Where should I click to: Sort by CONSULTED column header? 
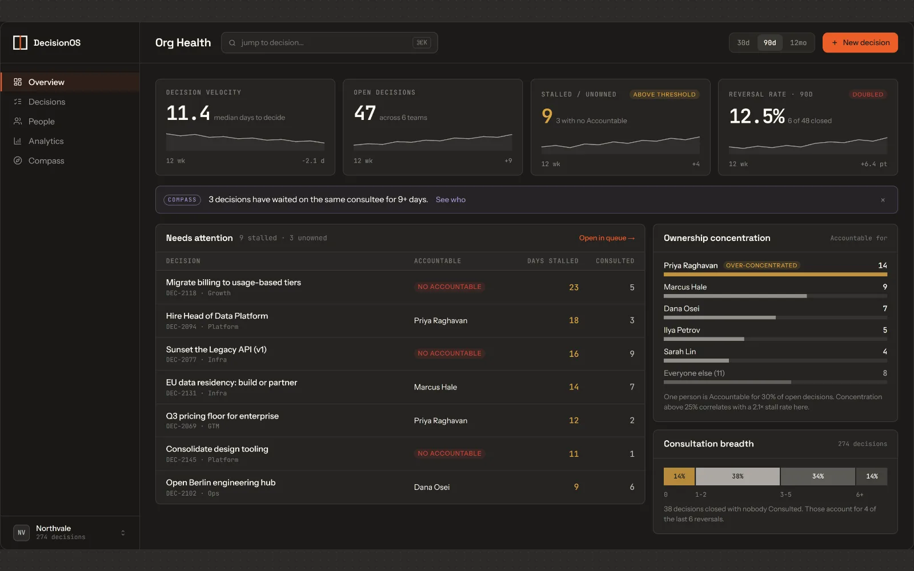[x=615, y=261]
